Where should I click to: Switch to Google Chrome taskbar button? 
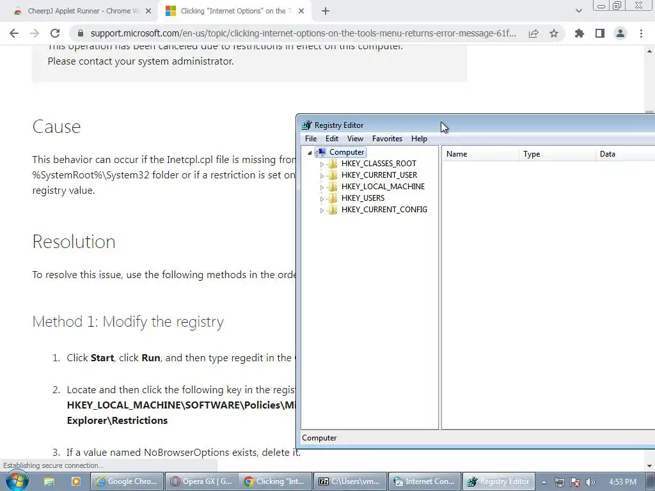pyautogui.click(x=127, y=481)
